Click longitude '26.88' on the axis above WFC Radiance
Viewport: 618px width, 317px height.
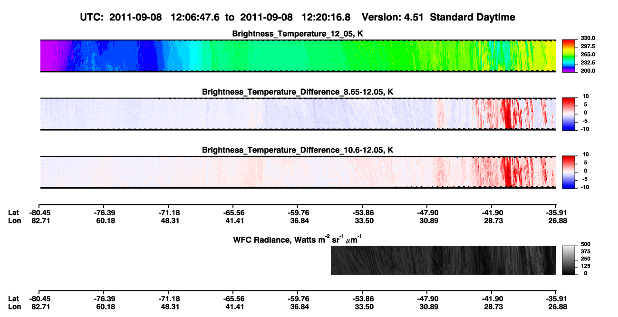[557, 221]
